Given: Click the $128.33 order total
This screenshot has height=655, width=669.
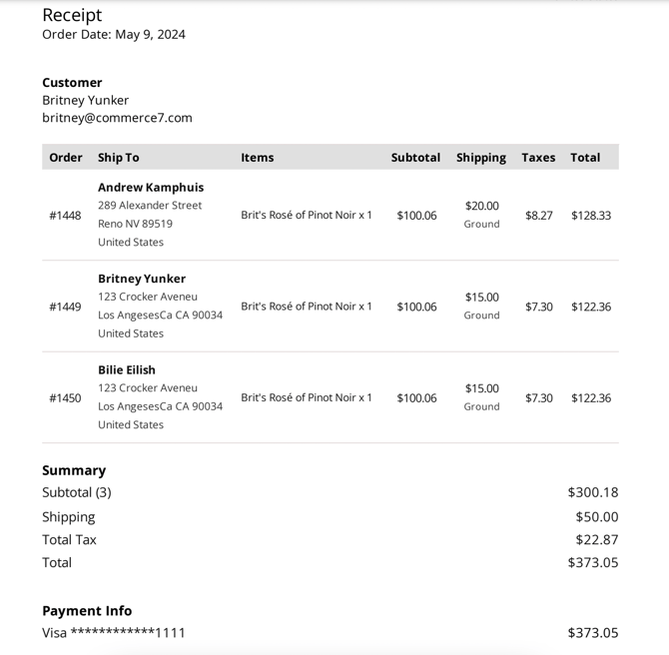Looking at the screenshot, I should [x=591, y=216].
